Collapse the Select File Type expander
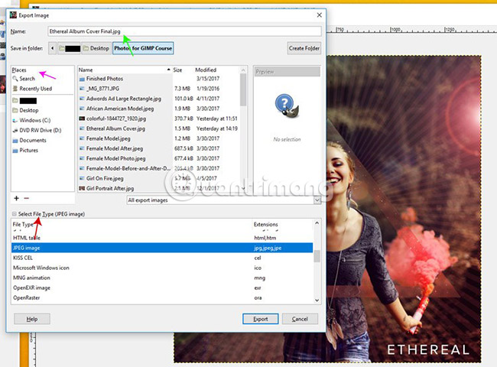The width and height of the screenshot is (497, 367). (14, 214)
